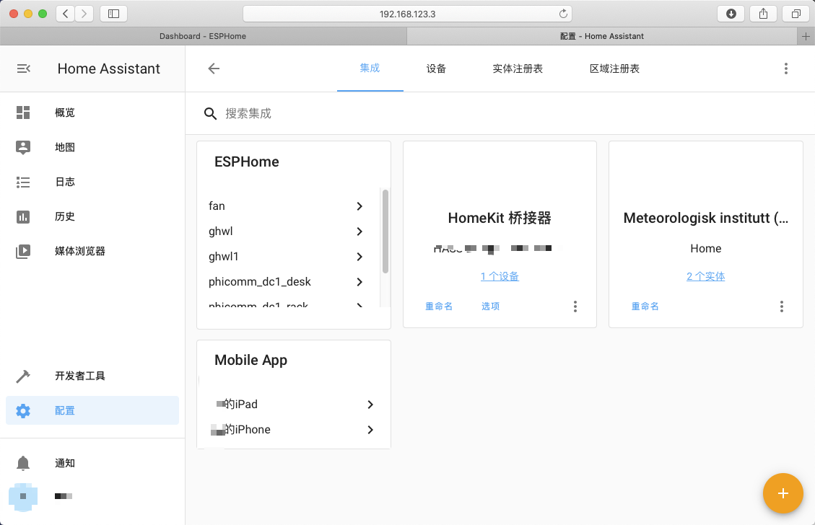Open the History (历史) chart icon
815x525 pixels.
[23, 216]
